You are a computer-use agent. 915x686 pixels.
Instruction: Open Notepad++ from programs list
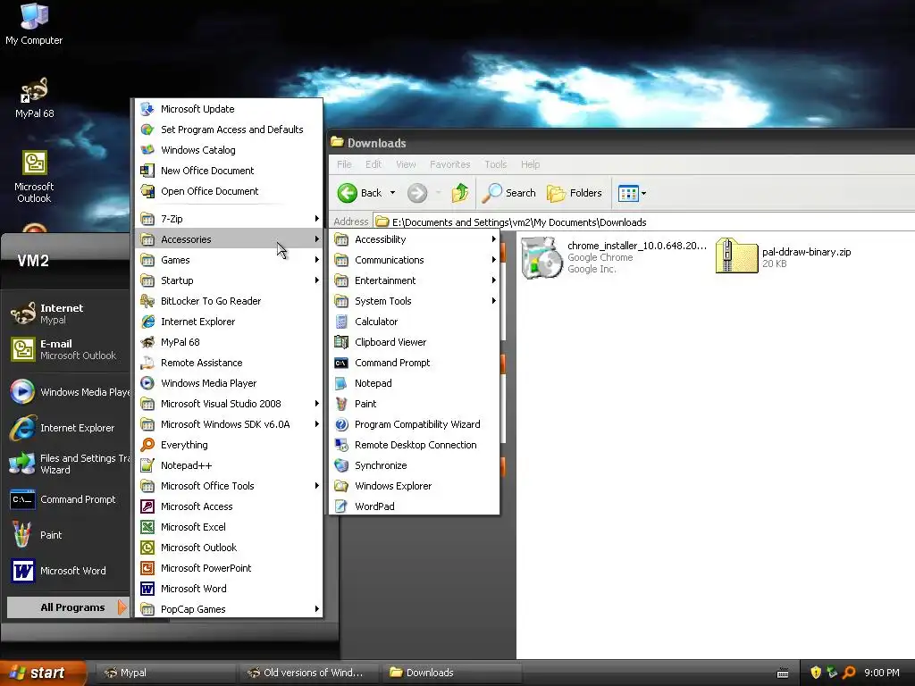click(x=229, y=464)
